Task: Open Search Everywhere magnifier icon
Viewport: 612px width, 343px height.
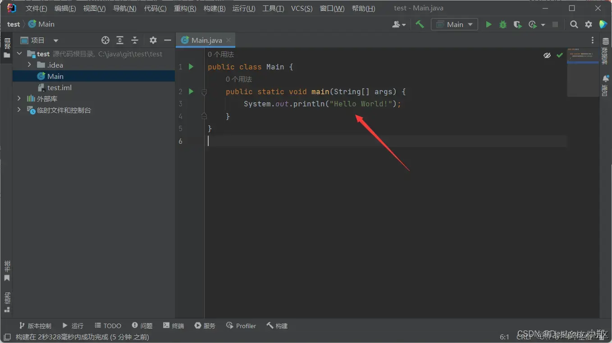Action: coord(574,24)
